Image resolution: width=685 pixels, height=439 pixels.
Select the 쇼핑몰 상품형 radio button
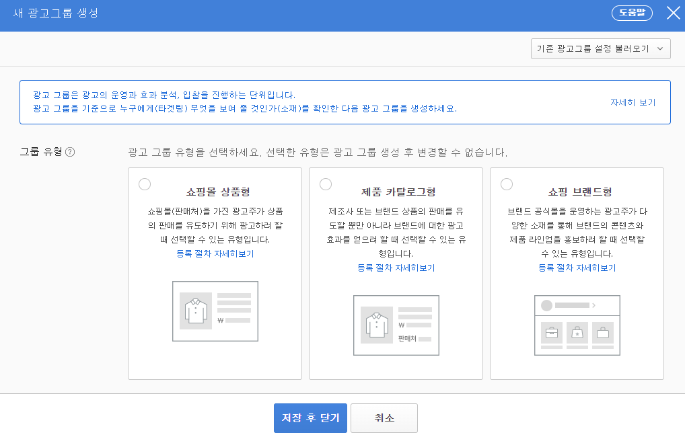pyautogui.click(x=145, y=184)
